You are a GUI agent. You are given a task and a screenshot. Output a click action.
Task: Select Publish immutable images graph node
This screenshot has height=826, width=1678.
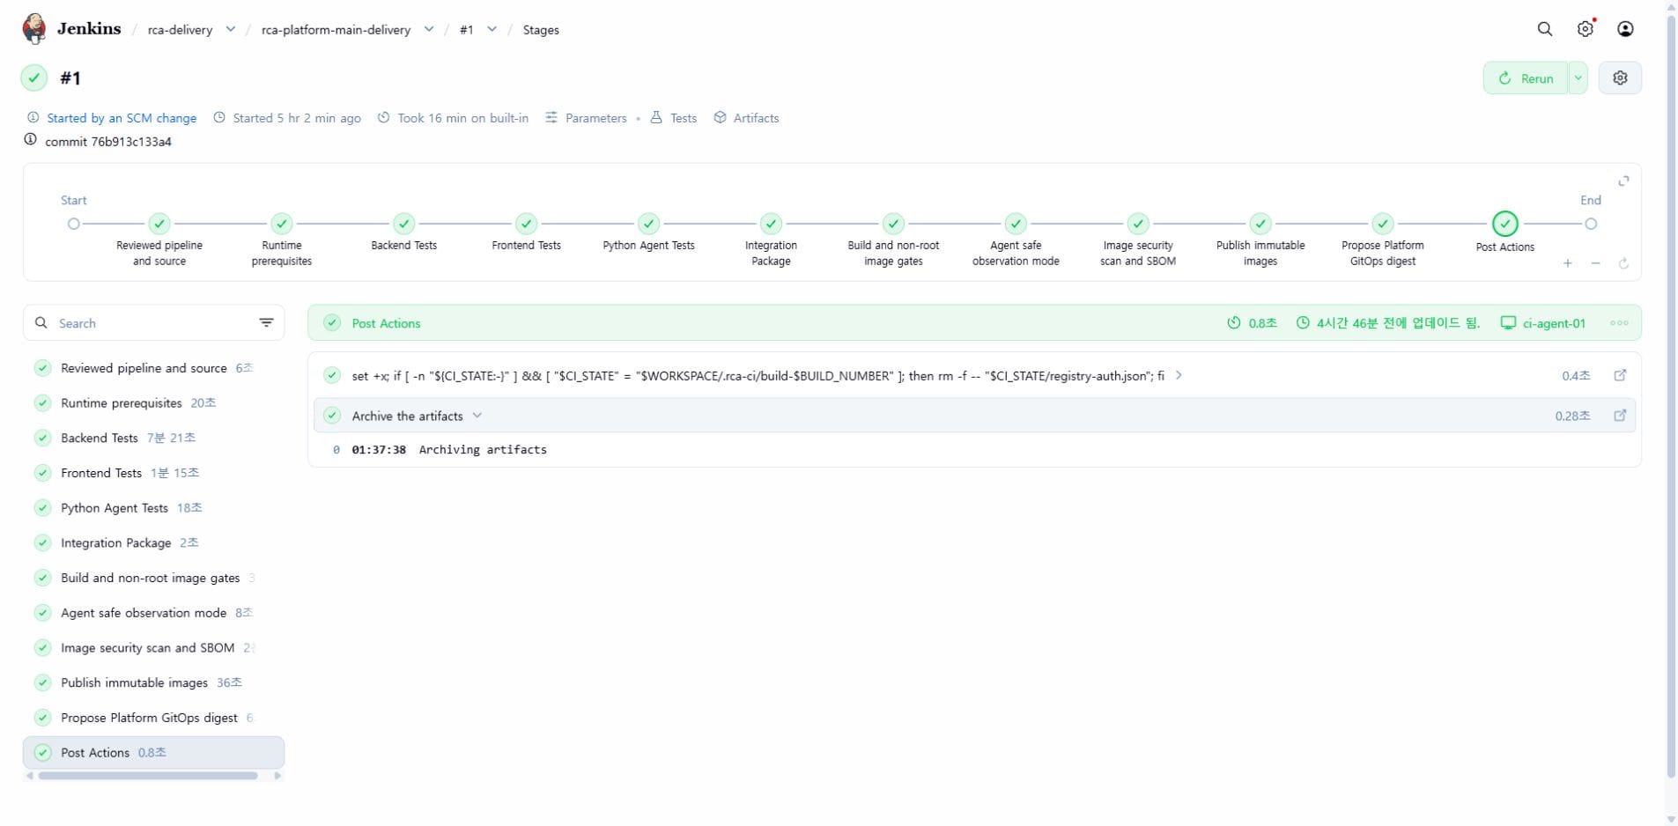tap(1260, 224)
